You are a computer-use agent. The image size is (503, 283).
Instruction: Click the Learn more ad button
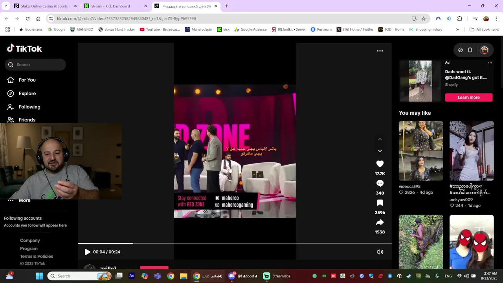[x=468, y=97]
